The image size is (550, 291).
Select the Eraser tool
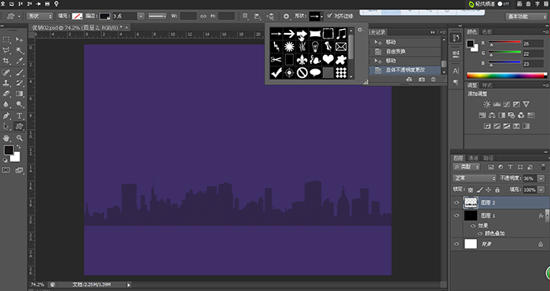pyautogui.click(x=6, y=94)
